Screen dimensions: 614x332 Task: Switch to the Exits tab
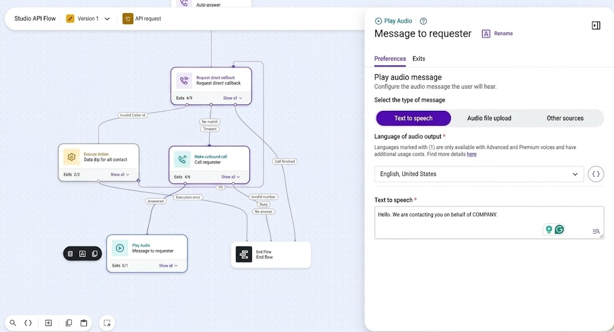coord(419,59)
